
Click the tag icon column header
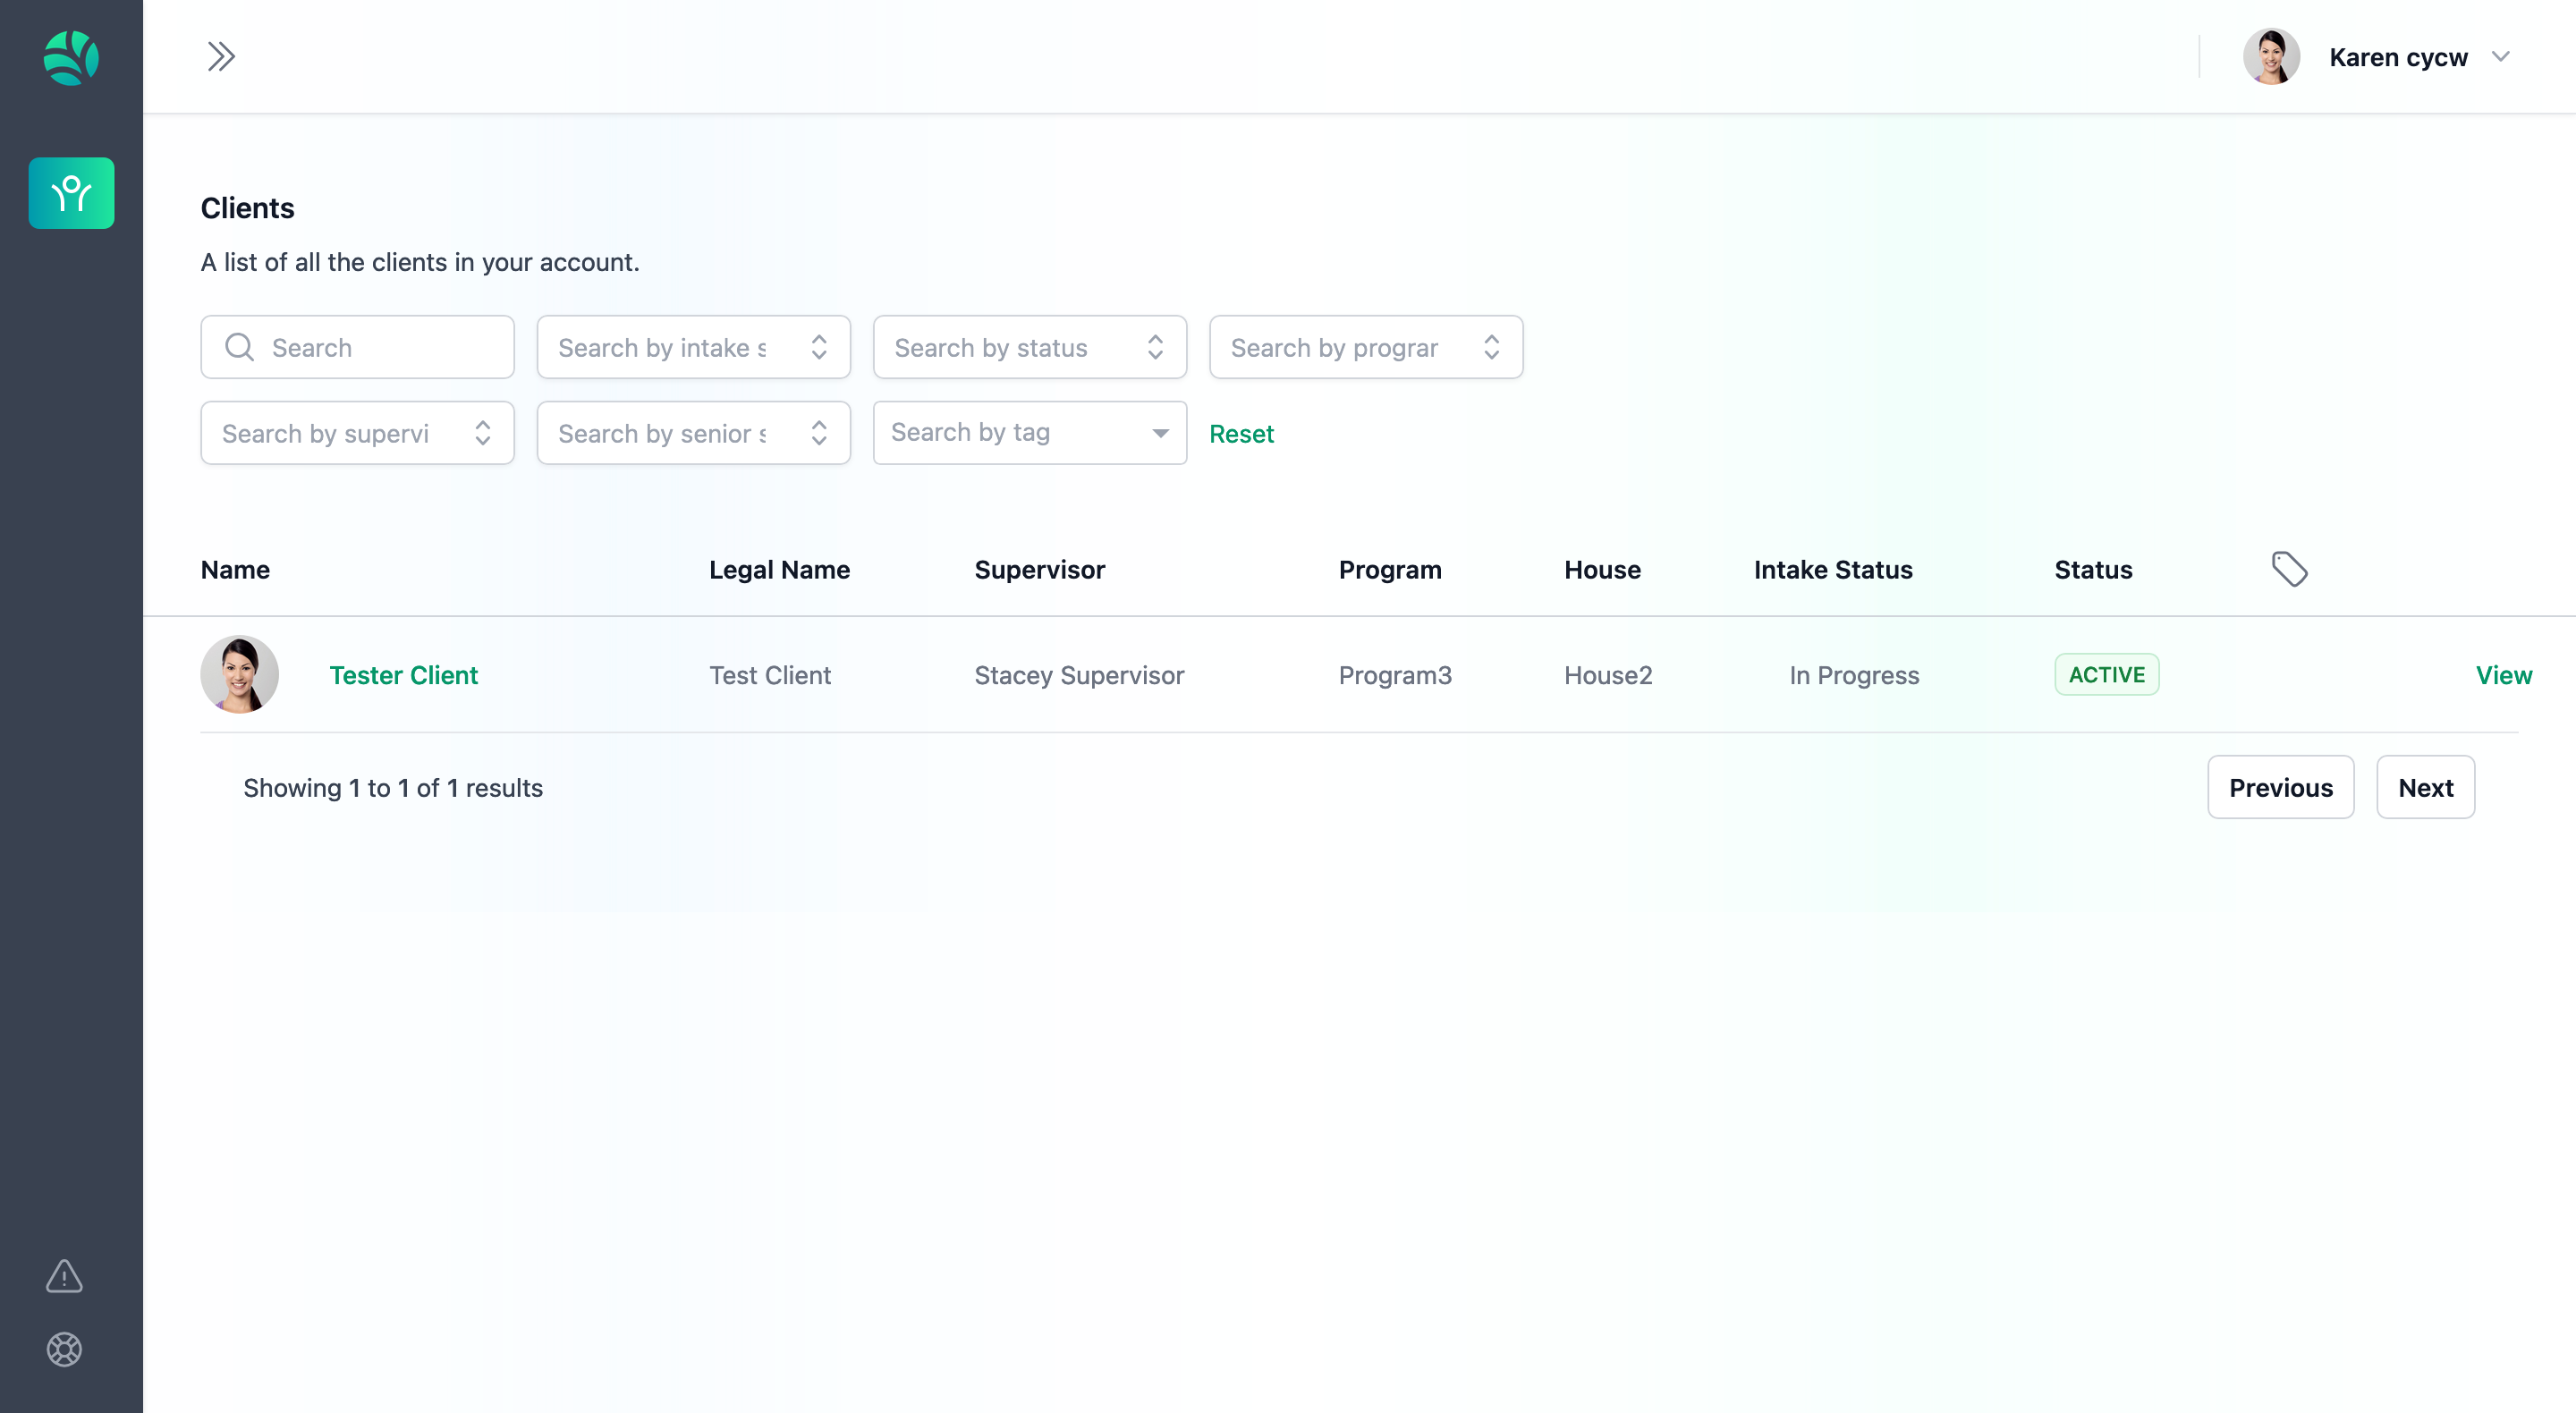[x=2289, y=569]
